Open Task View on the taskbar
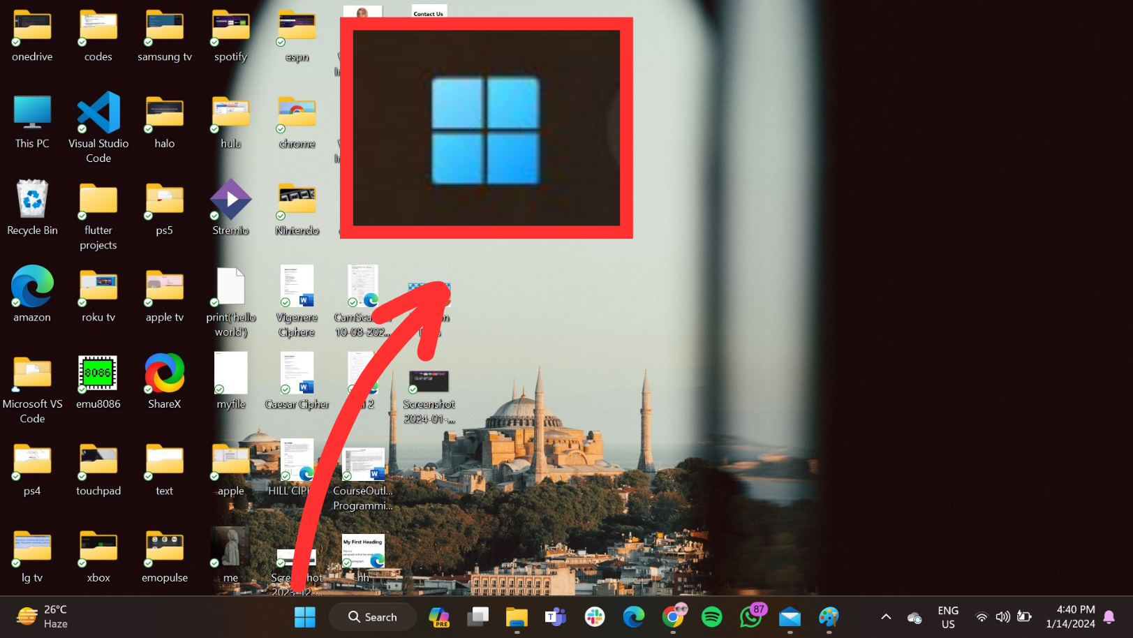 478,617
